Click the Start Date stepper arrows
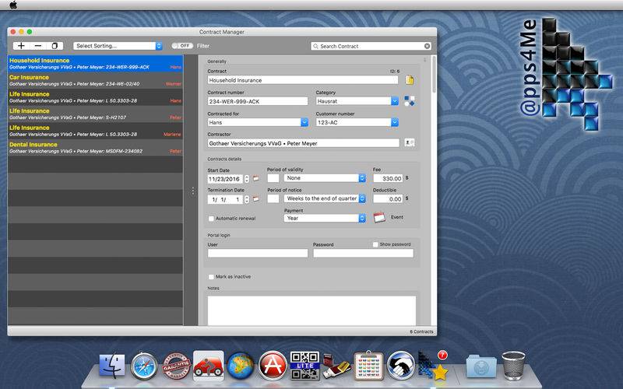The image size is (623, 389). [x=247, y=179]
